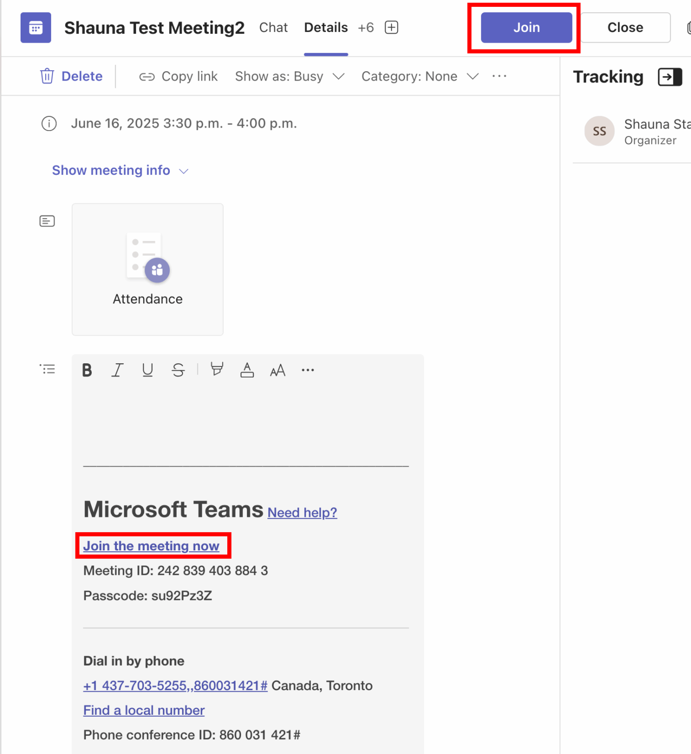Open the Category: None dropdown

coord(420,77)
